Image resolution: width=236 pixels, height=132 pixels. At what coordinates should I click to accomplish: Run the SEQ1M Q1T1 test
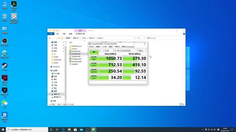(x=94, y=65)
